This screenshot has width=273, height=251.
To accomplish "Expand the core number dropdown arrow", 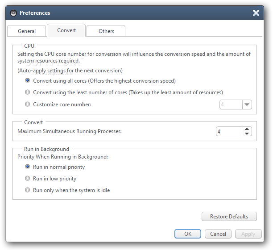I will click(247, 105).
